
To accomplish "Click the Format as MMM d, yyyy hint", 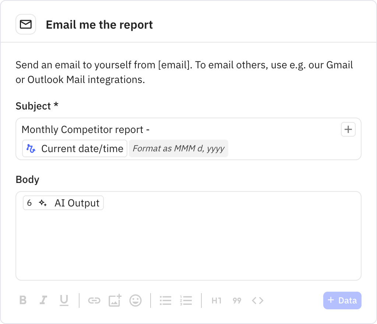I will [178, 148].
